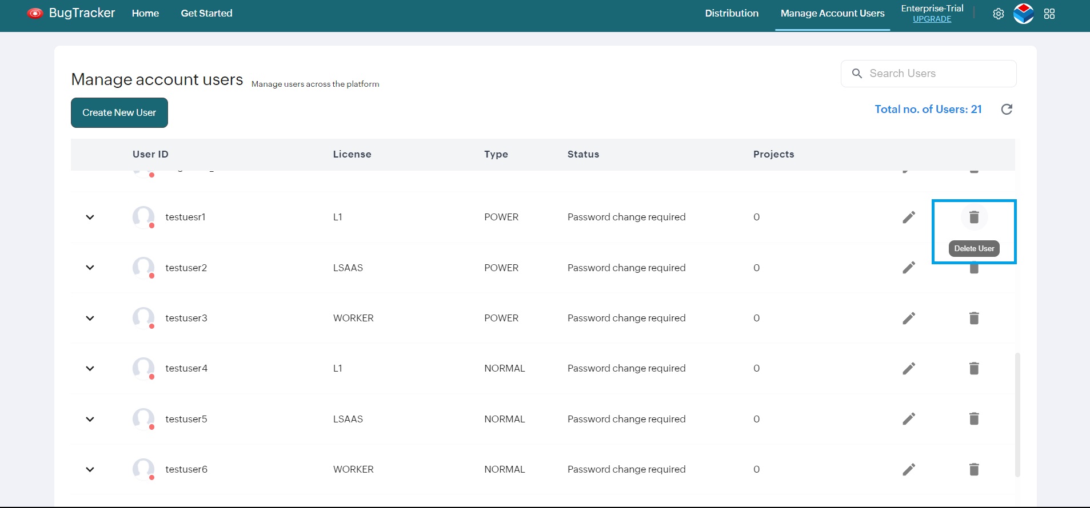Click the UPGRADE link
The height and width of the screenshot is (508, 1090).
pos(932,19)
